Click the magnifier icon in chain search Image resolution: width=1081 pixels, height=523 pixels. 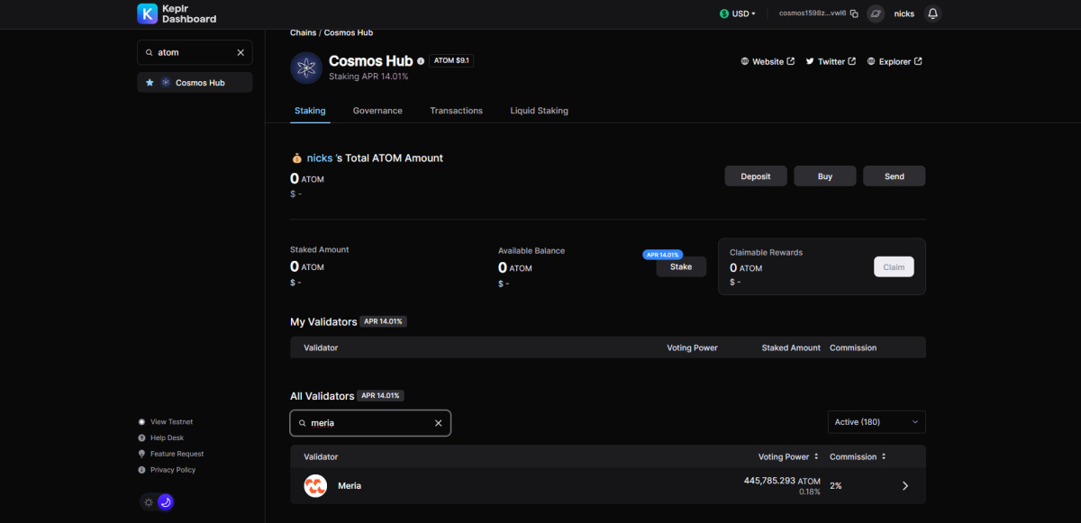[150, 52]
